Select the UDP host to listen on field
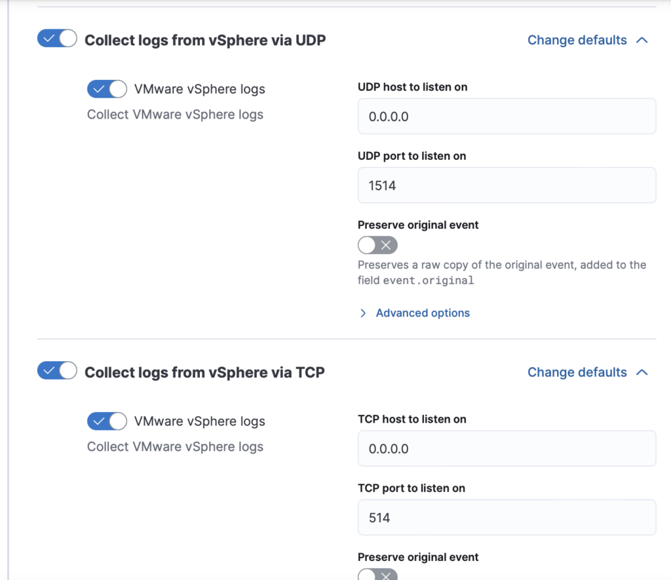This screenshot has width=671, height=580. (x=507, y=115)
